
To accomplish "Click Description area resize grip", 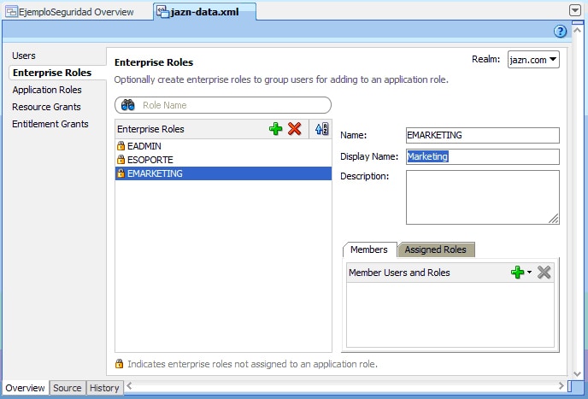I will point(554,219).
